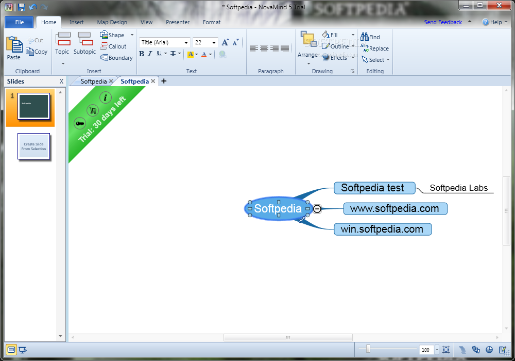Switch to presenter mode icon in status bar
515x361 pixels.
pyautogui.click(x=23, y=350)
